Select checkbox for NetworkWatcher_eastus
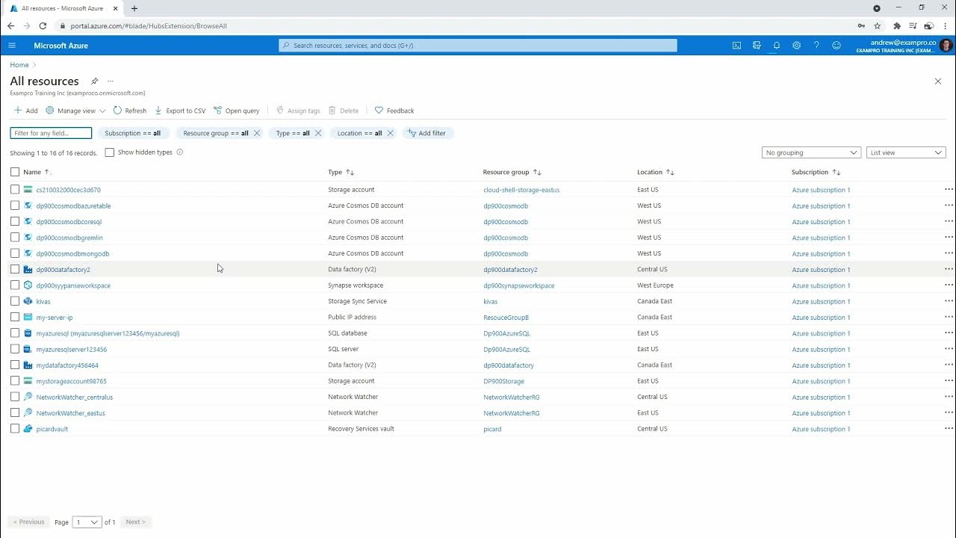Viewport: 956px width, 538px height. 15,413
